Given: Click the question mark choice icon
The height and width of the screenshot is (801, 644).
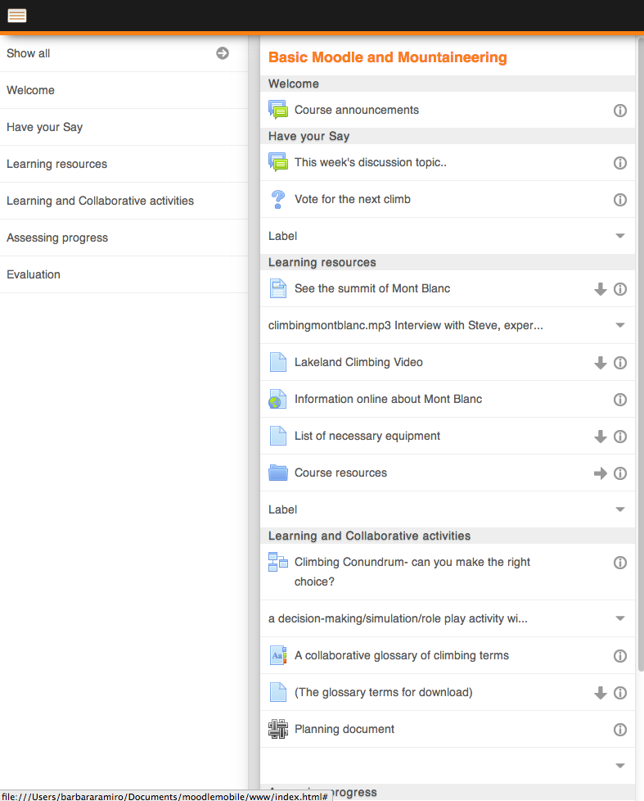Looking at the screenshot, I should pos(278,199).
